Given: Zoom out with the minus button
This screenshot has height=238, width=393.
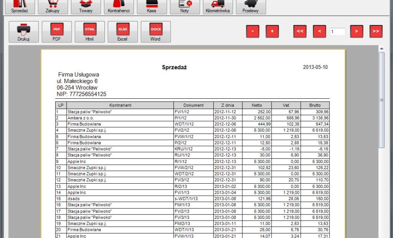Looking at the screenshot, I should coord(252,32).
